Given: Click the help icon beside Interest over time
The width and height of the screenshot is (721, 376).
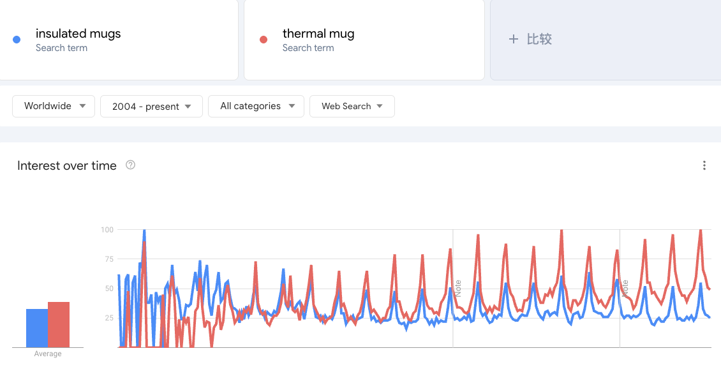Looking at the screenshot, I should click(x=130, y=165).
